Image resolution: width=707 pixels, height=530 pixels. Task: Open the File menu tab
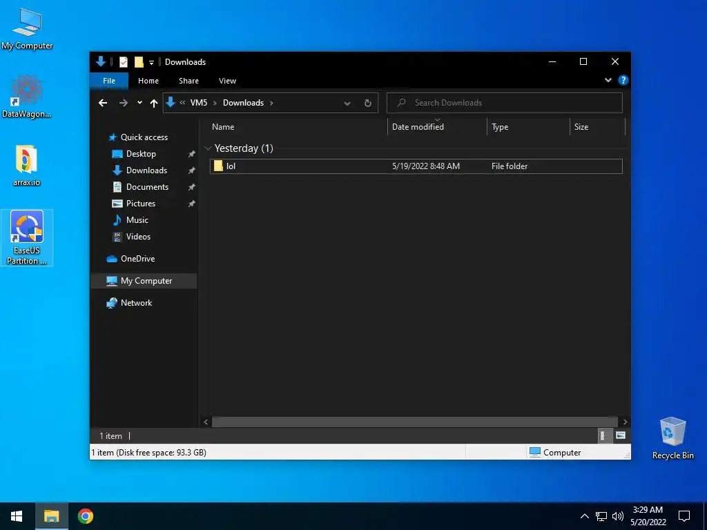(109, 81)
